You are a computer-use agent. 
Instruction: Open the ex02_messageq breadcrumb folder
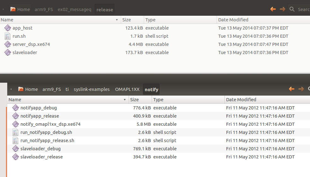[74, 9]
